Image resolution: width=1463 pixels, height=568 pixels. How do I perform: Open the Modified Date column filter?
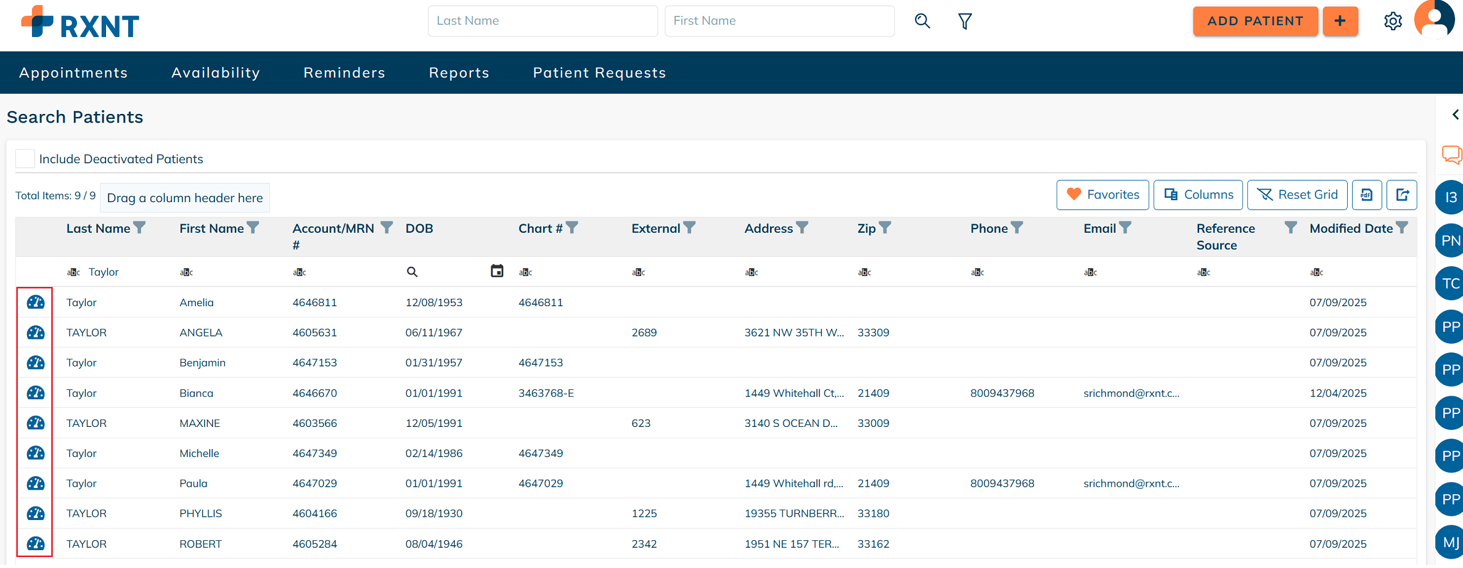pos(1402,228)
